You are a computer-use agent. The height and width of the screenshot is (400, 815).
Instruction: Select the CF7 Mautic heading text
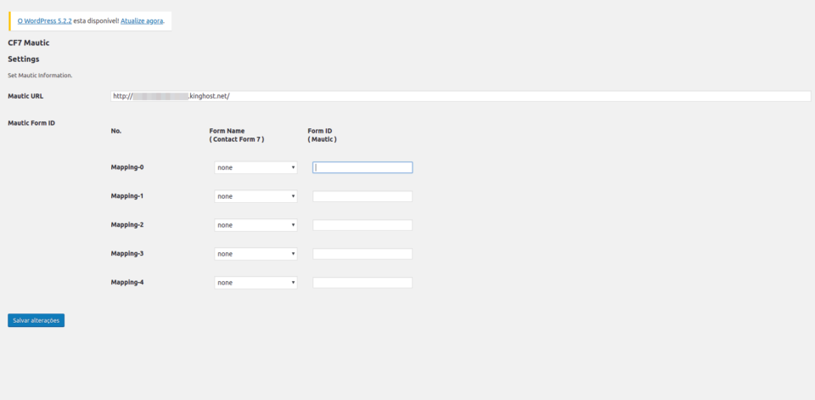(x=29, y=42)
